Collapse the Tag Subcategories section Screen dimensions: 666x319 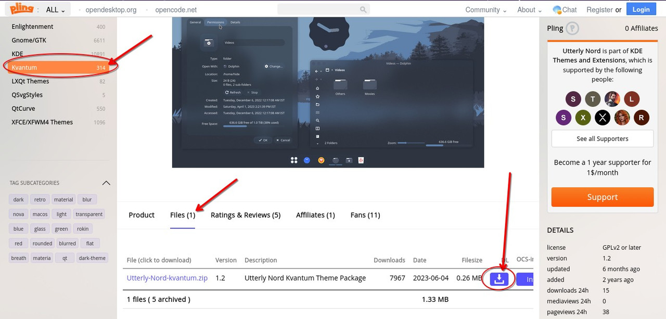106,183
